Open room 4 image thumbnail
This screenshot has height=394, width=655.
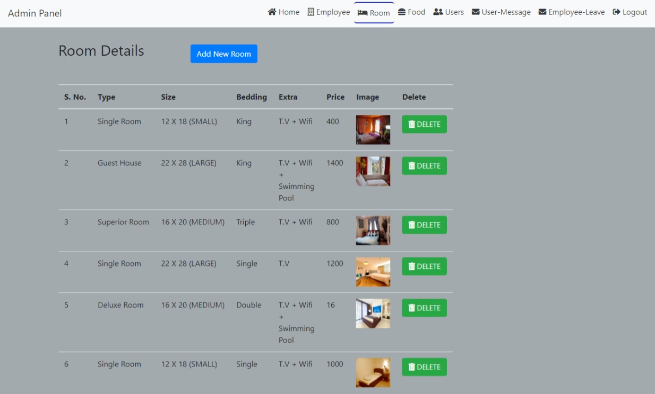pyautogui.click(x=373, y=272)
